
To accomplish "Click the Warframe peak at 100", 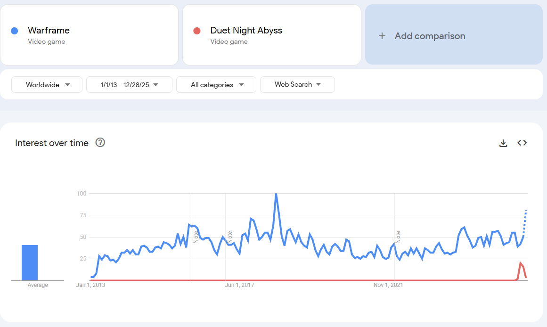I will [276, 194].
